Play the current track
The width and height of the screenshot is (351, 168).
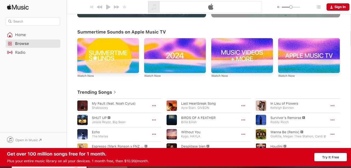click(108, 7)
